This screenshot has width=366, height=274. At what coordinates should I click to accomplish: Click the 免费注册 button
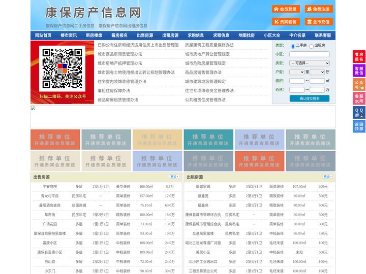point(319,9)
